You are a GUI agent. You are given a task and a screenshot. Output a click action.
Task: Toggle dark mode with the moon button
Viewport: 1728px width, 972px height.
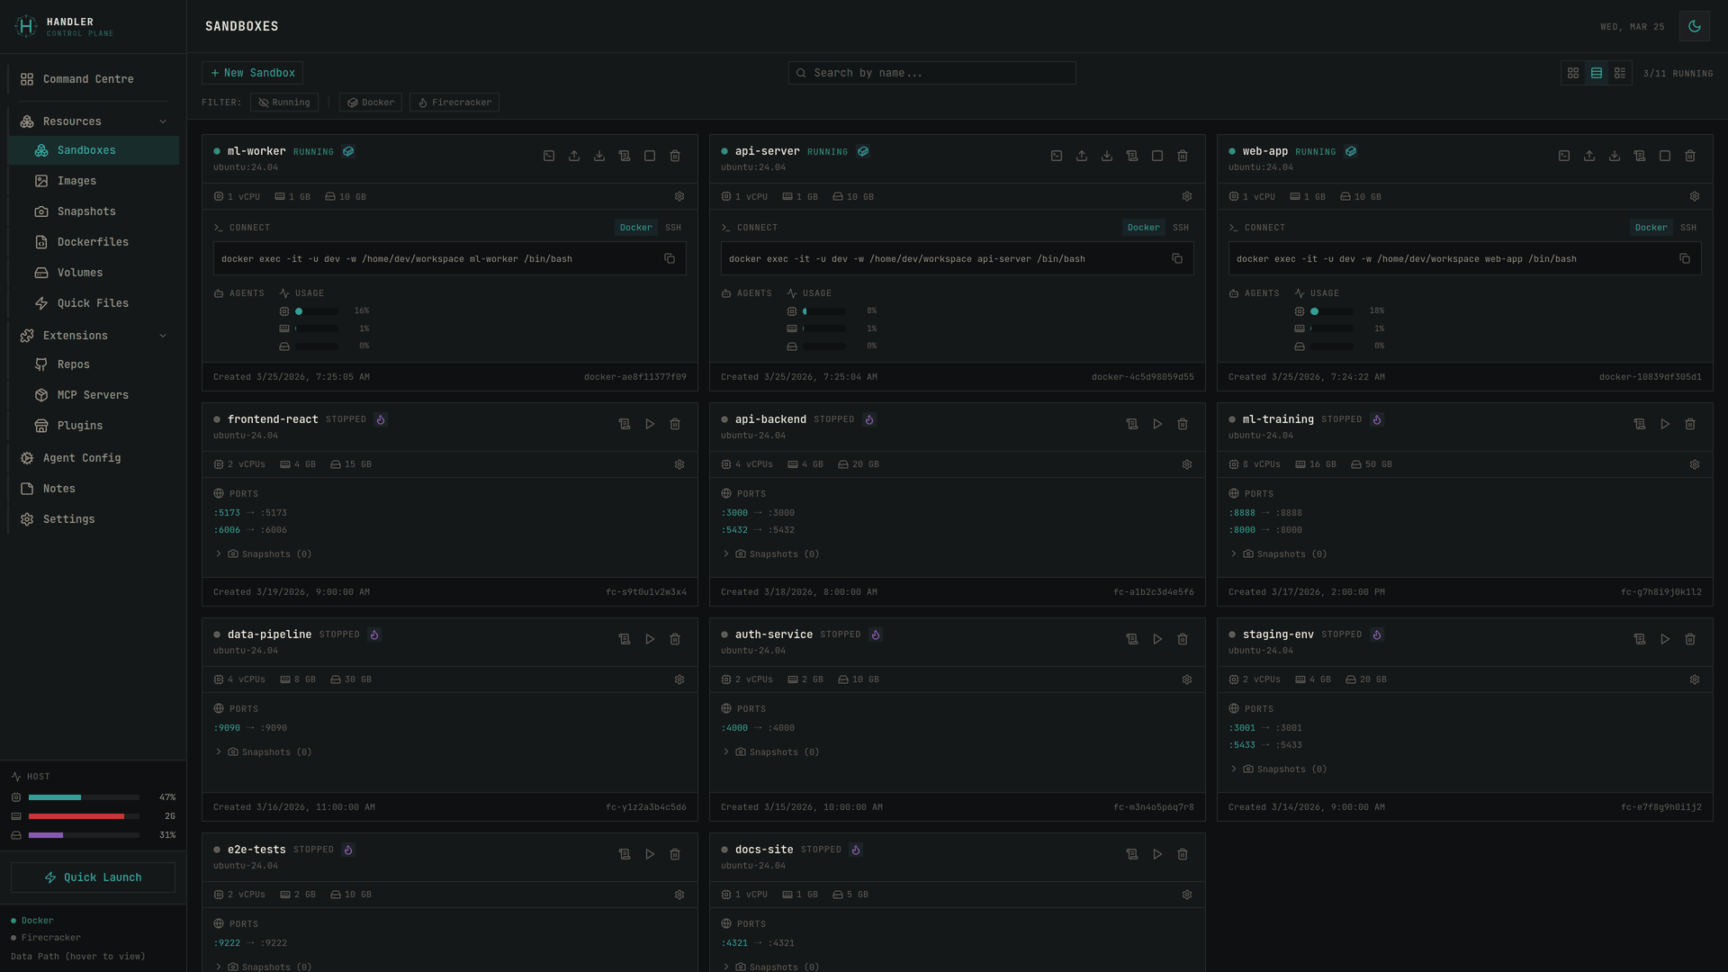point(1695,26)
